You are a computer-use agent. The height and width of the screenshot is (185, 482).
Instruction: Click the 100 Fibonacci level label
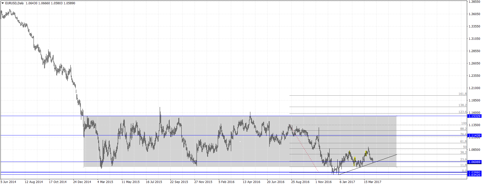pyautogui.click(x=464, y=123)
